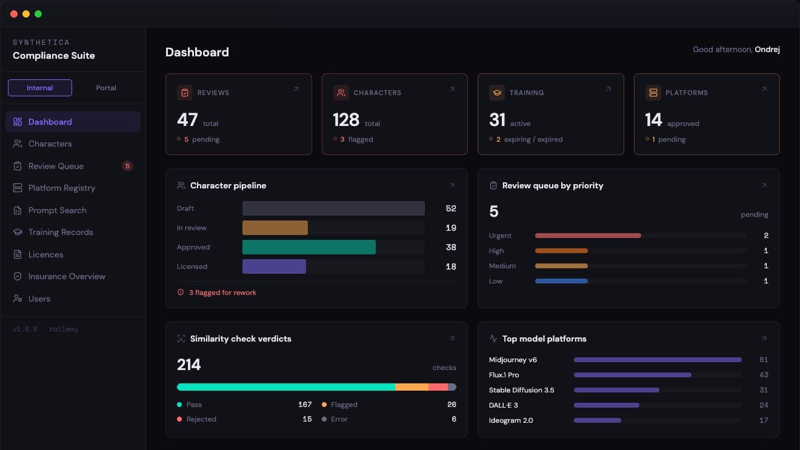The width and height of the screenshot is (800, 450).
Task: Switch to the Internal view
Action: point(40,88)
